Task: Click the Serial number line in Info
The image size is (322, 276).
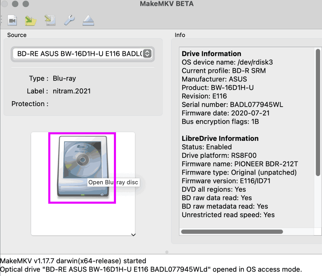Action: tap(233, 105)
